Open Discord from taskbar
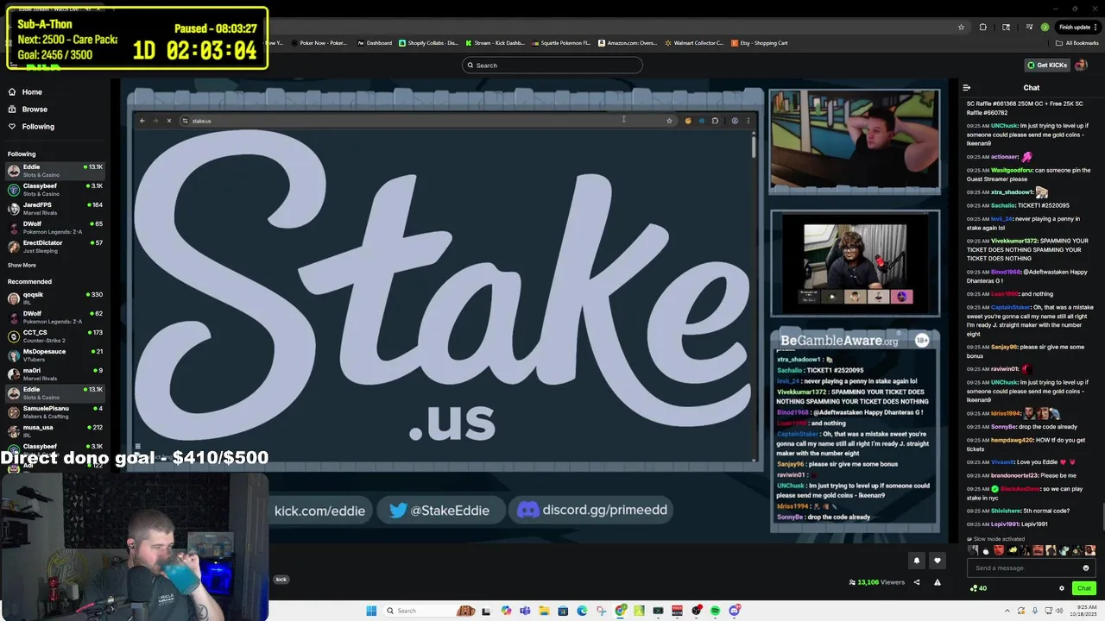The image size is (1105, 621). [x=734, y=611]
